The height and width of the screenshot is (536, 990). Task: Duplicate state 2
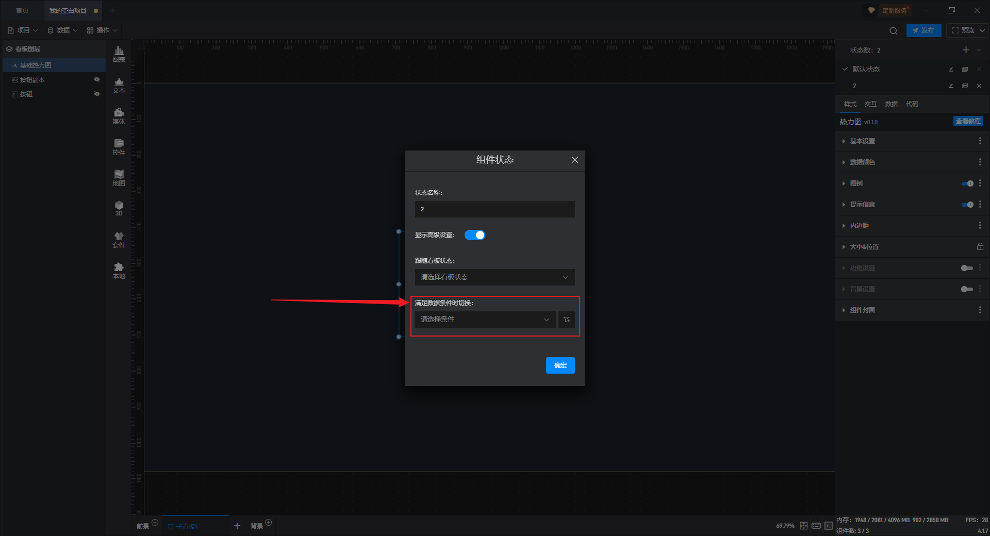pos(965,86)
